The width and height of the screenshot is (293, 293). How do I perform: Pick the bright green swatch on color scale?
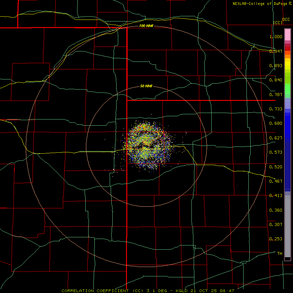click(287, 89)
